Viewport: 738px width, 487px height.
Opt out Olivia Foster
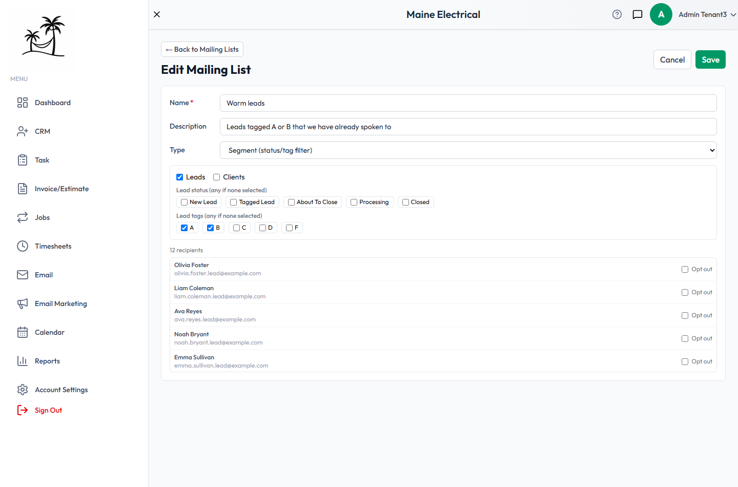pos(685,269)
